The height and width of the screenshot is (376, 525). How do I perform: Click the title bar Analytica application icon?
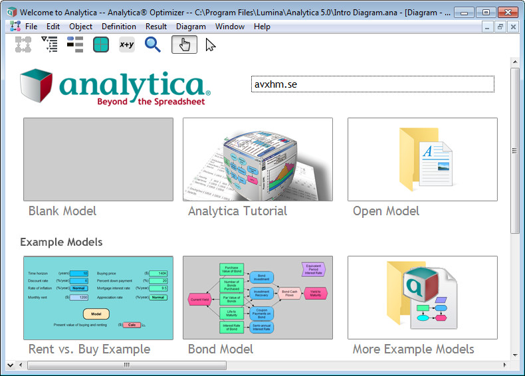click(12, 13)
